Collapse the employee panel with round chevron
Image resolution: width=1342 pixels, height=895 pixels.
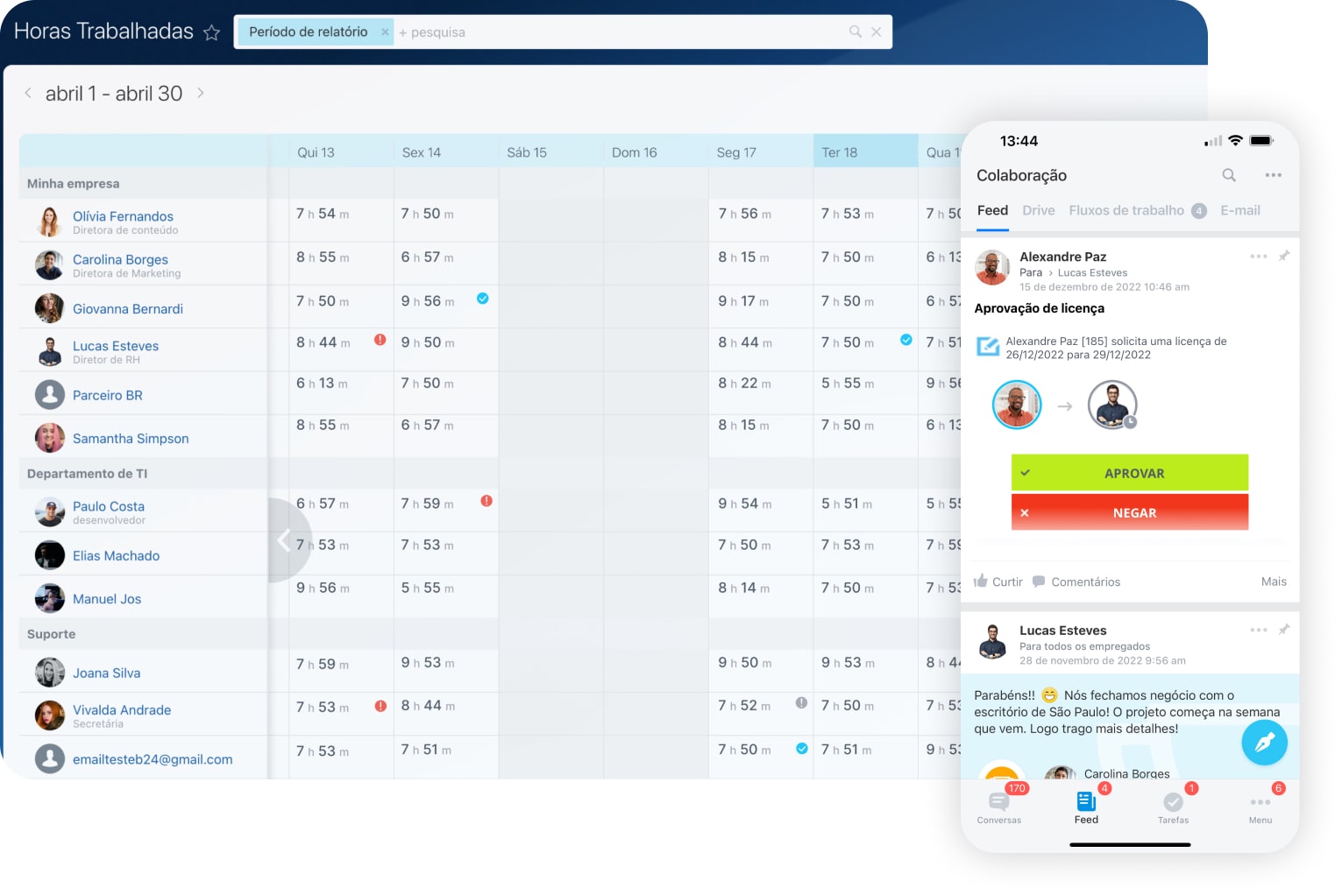[283, 540]
